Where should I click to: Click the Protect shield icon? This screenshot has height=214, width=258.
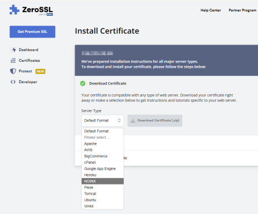[13, 71]
